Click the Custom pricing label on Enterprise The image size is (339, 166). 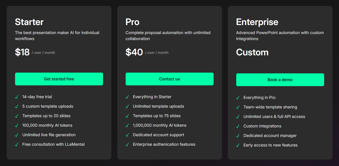(252, 53)
